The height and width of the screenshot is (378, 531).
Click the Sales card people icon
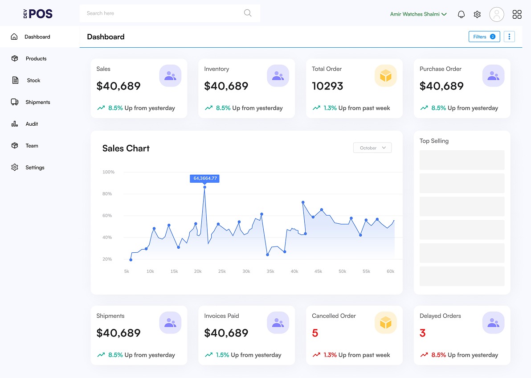pyautogui.click(x=170, y=76)
